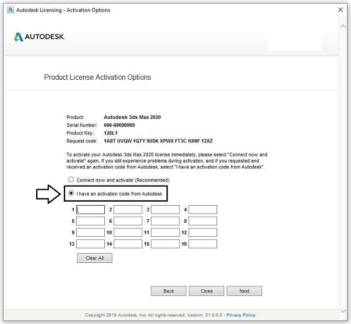This screenshot has width=351, height=324.
Task: Click activation code field 6
Action: coord(128,221)
